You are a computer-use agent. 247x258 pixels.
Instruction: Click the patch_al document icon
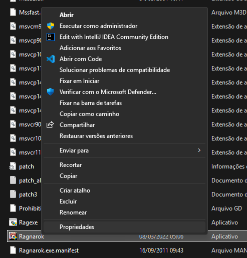13,180
